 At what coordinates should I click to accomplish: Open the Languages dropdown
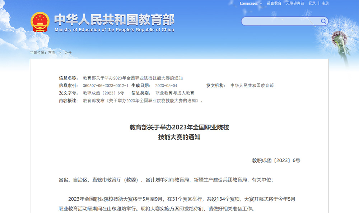[251, 4]
